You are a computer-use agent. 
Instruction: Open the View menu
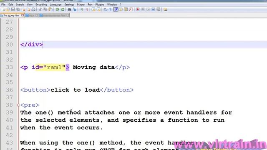coord(30,5)
